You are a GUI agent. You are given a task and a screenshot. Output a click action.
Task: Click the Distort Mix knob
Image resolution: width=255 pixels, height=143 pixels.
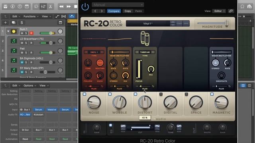151,69
